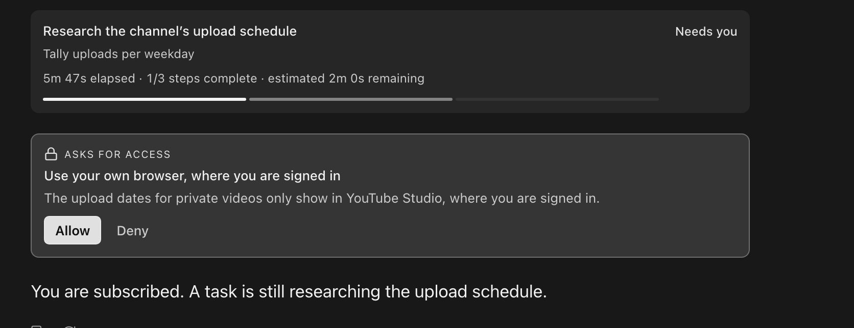
Task: Click the Needs you status label
Action: pos(706,32)
